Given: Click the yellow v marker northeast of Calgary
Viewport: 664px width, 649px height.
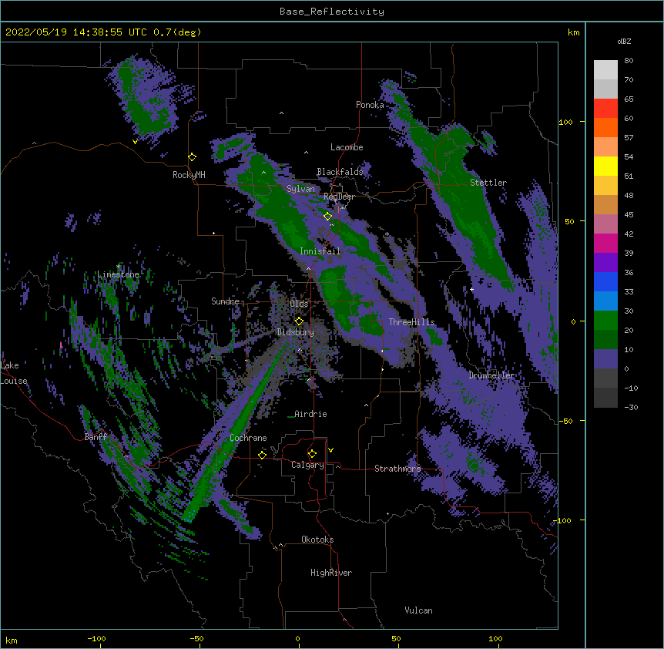Looking at the screenshot, I should coord(330,450).
